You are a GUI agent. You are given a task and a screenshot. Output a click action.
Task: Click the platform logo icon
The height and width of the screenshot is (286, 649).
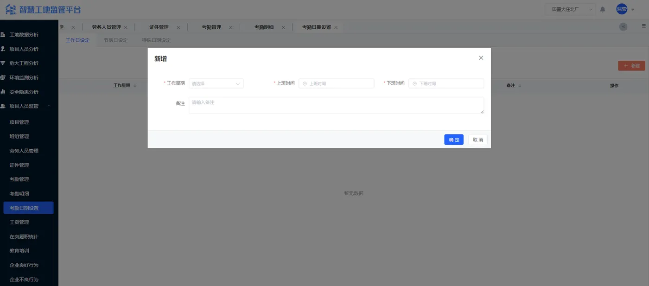pyautogui.click(x=11, y=9)
